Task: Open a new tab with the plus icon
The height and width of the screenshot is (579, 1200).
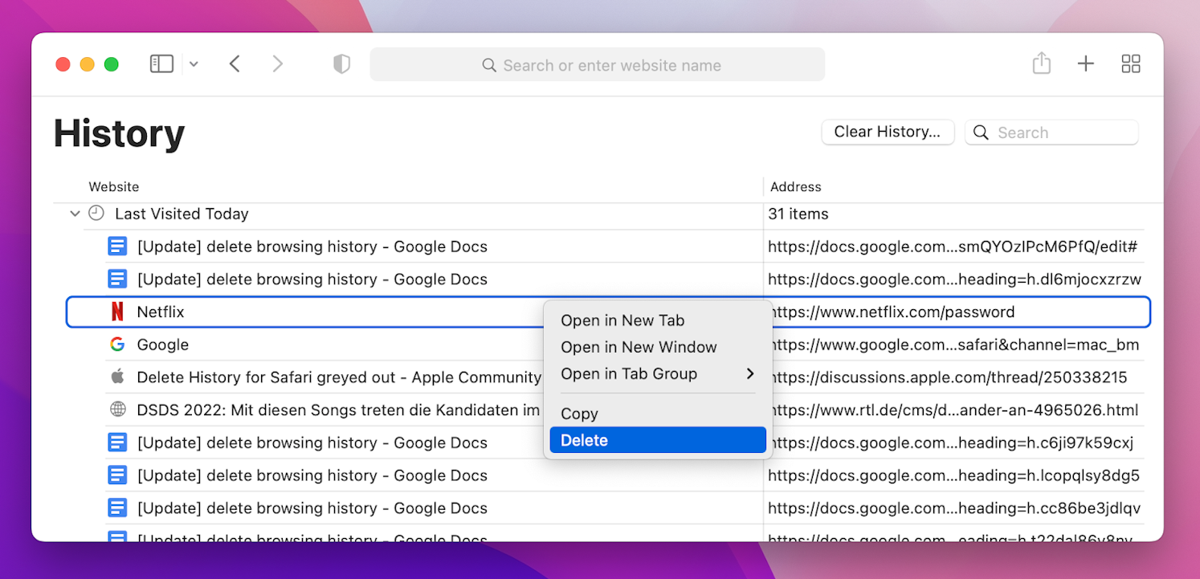Action: [x=1086, y=63]
